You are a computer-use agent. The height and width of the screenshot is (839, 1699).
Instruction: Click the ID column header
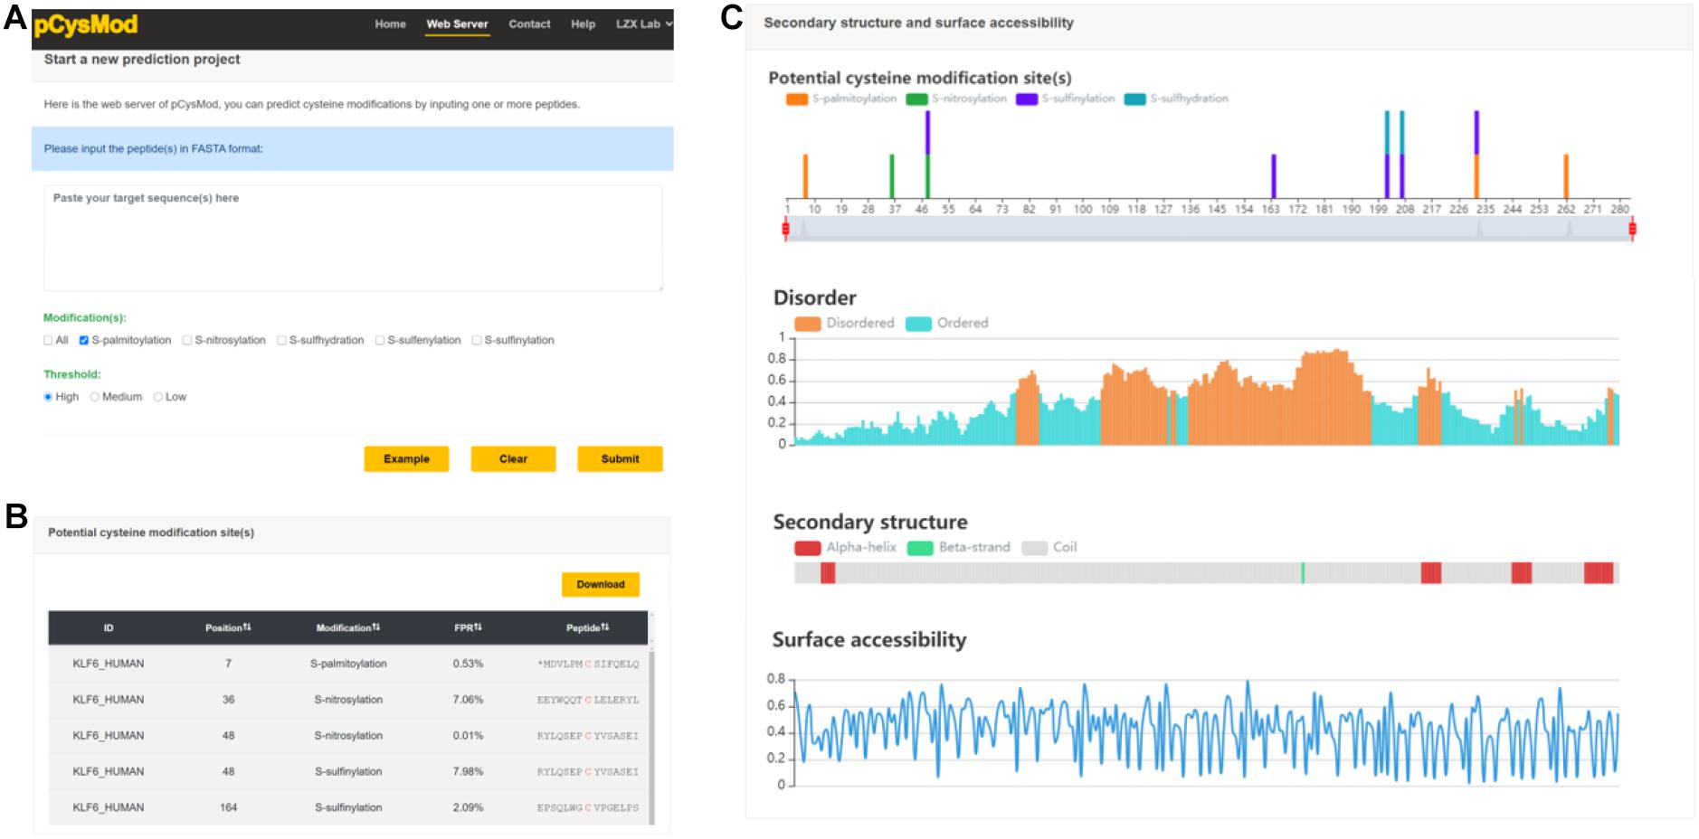[x=109, y=627]
